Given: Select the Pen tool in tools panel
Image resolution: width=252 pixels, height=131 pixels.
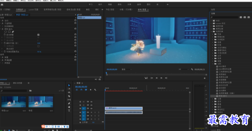Looking at the screenshot, I should (69, 103).
